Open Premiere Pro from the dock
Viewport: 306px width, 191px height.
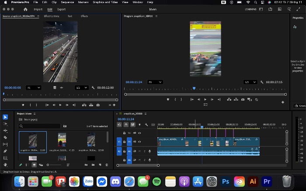click(267, 181)
